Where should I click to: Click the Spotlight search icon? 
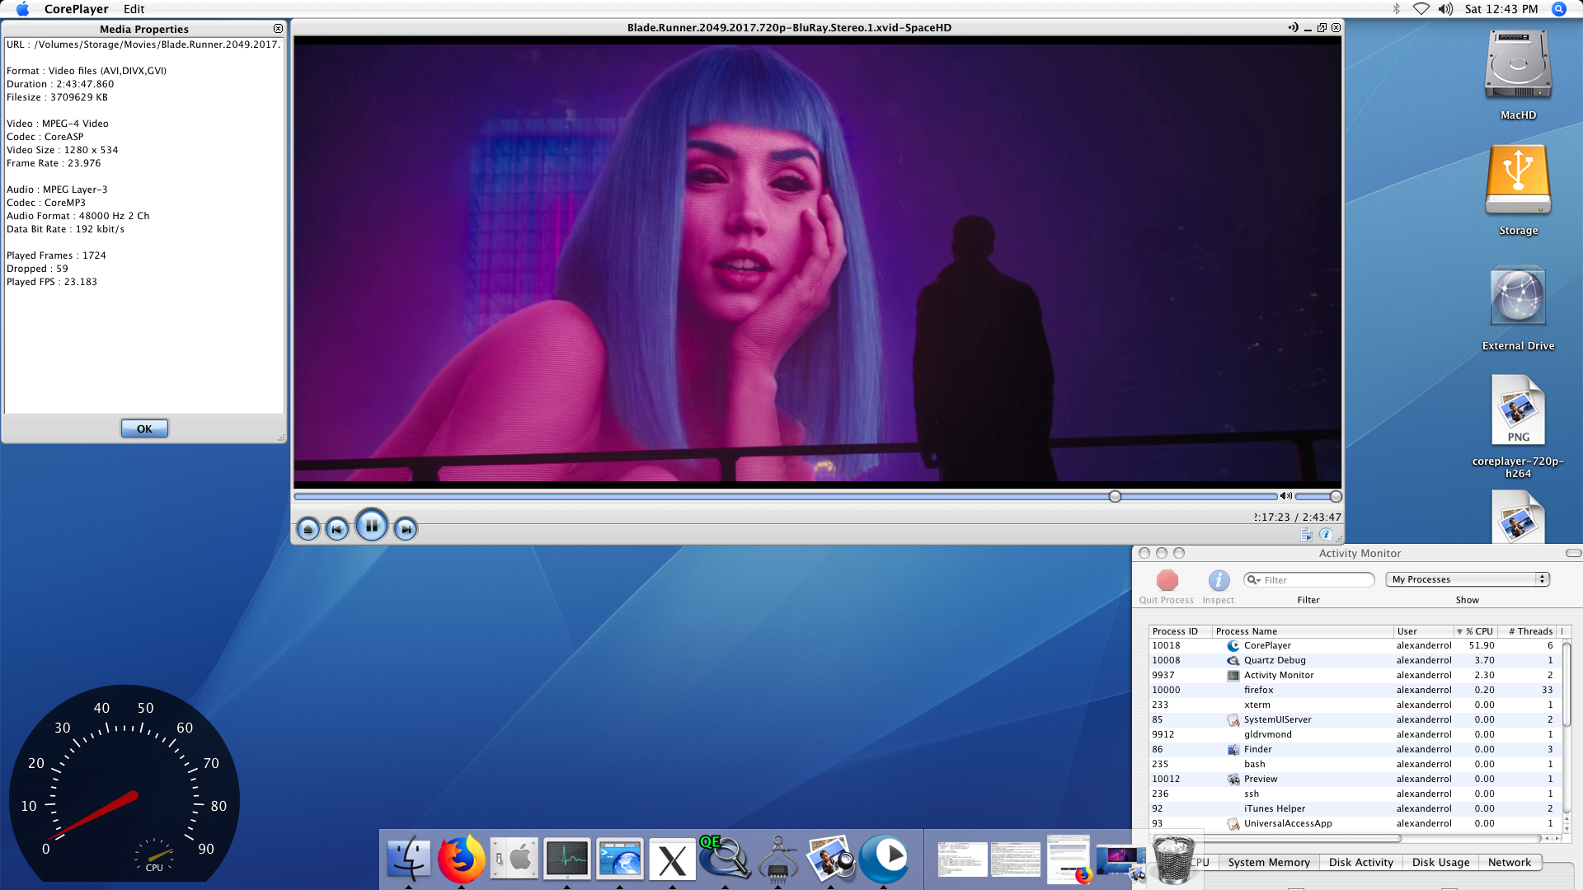point(1558,9)
